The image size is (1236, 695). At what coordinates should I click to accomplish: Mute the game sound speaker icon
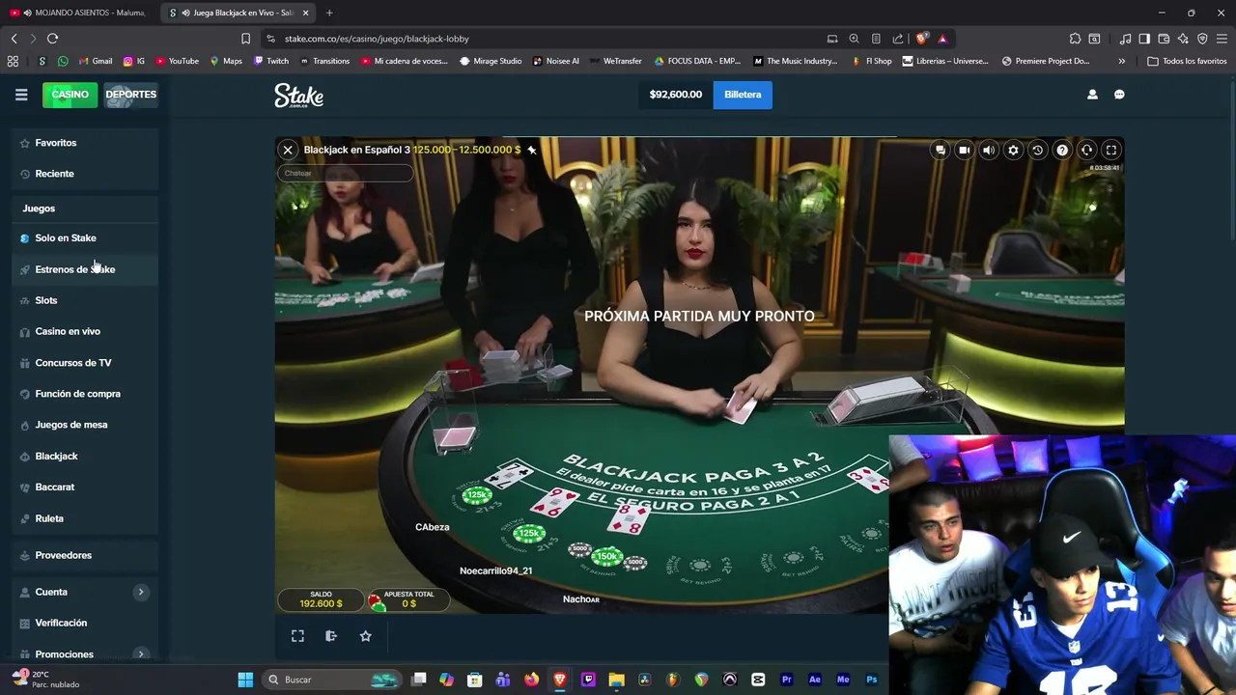tap(988, 150)
